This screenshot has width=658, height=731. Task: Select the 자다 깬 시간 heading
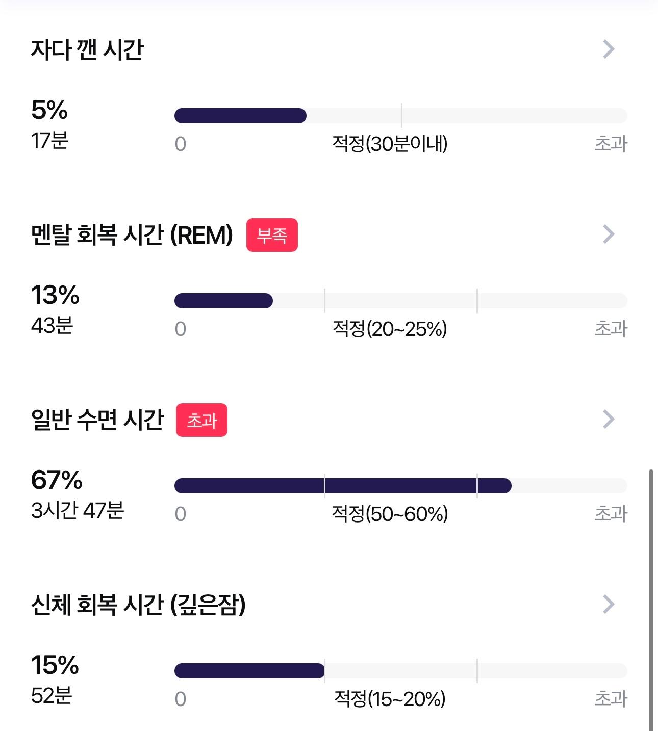(87, 50)
